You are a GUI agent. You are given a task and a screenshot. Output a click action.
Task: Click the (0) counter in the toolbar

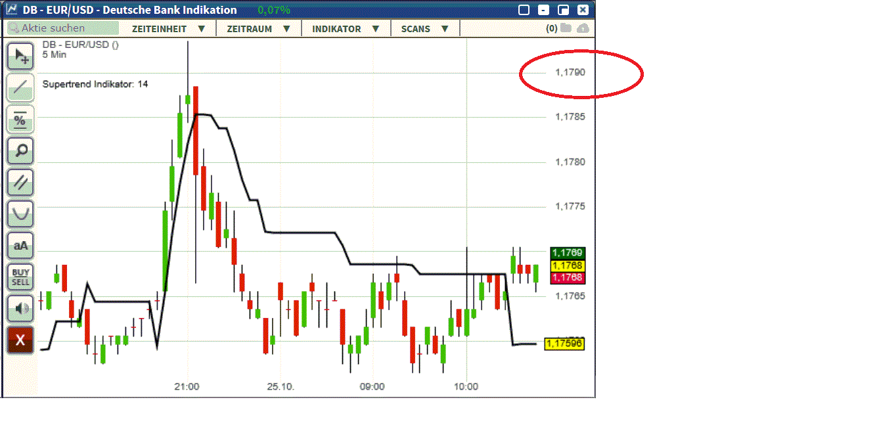[x=552, y=28]
